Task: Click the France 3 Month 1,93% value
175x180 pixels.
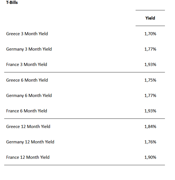Action: 150,65
